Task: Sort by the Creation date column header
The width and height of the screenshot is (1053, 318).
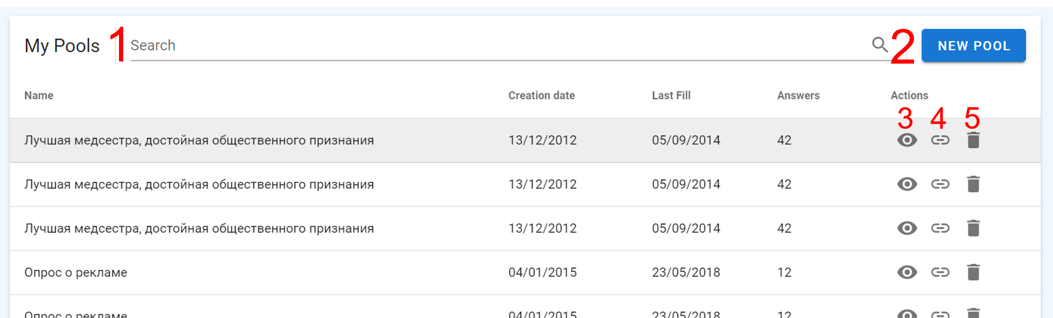Action: tap(541, 96)
